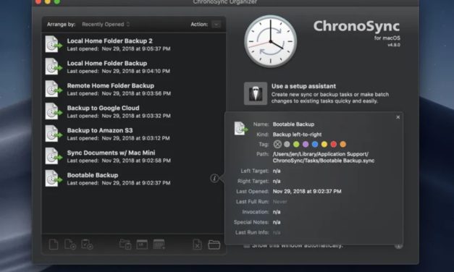Click the 'Backup left-to-right' kind value
This screenshot has height=272, width=454.
click(297, 135)
